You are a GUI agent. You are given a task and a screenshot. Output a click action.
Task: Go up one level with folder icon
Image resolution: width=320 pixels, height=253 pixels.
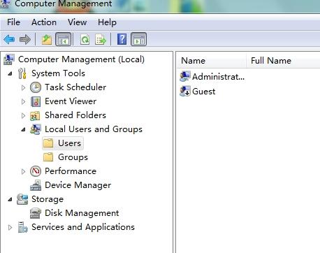point(47,39)
